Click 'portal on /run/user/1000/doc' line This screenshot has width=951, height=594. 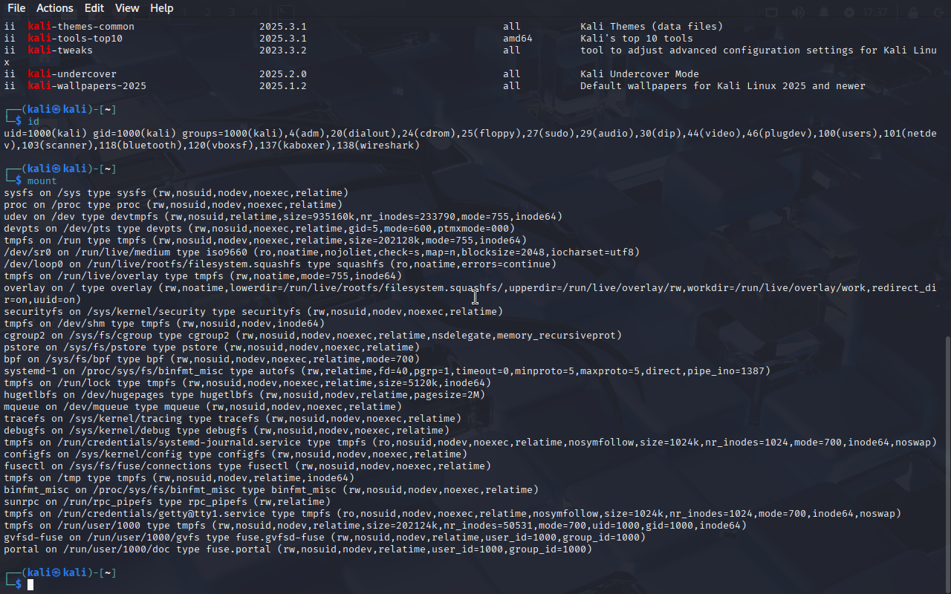coord(298,549)
